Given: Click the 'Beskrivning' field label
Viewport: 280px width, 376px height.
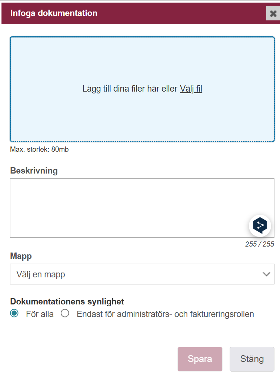Looking at the screenshot, I should click(x=34, y=171).
